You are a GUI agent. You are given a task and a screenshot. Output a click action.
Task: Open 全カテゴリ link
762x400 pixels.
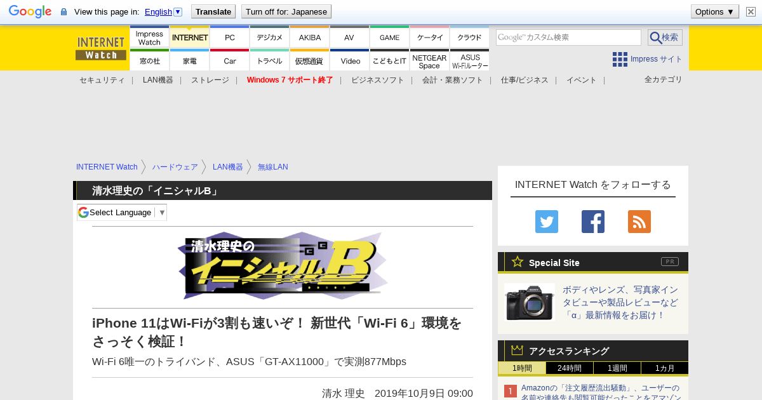tap(664, 79)
